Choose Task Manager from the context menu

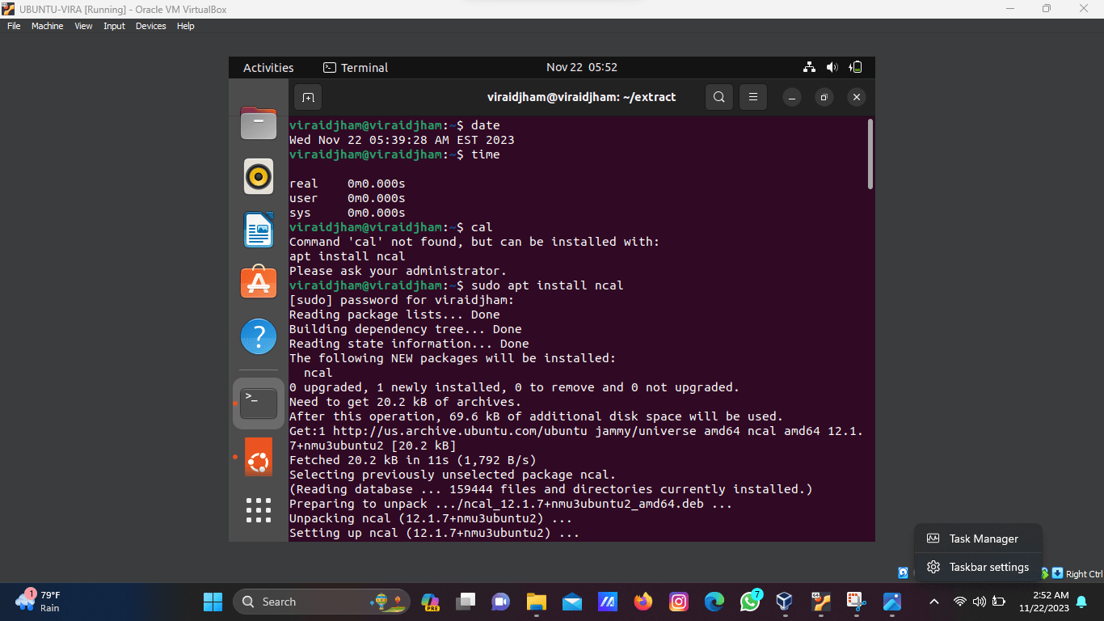(x=978, y=539)
